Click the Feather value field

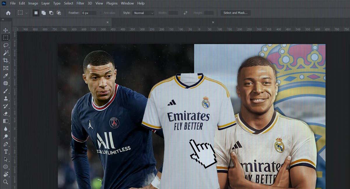pyautogui.click(x=89, y=13)
